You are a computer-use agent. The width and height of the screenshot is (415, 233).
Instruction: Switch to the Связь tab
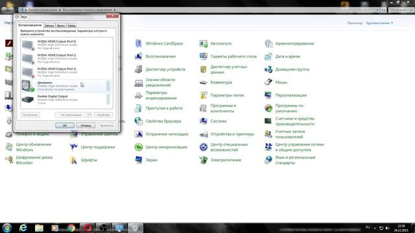[71, 26]
